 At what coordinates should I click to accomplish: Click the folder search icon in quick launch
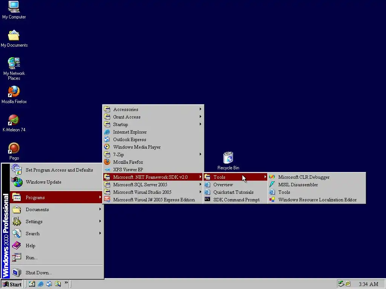[x=58, y=284]
